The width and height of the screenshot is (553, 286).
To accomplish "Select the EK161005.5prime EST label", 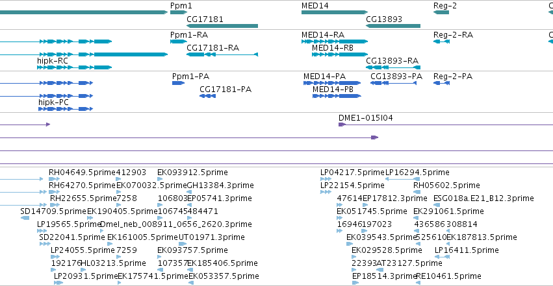I will click(x=142, y=237).
